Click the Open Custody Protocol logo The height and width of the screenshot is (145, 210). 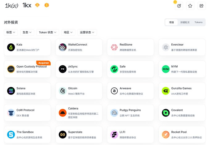(x=11, y=69)
